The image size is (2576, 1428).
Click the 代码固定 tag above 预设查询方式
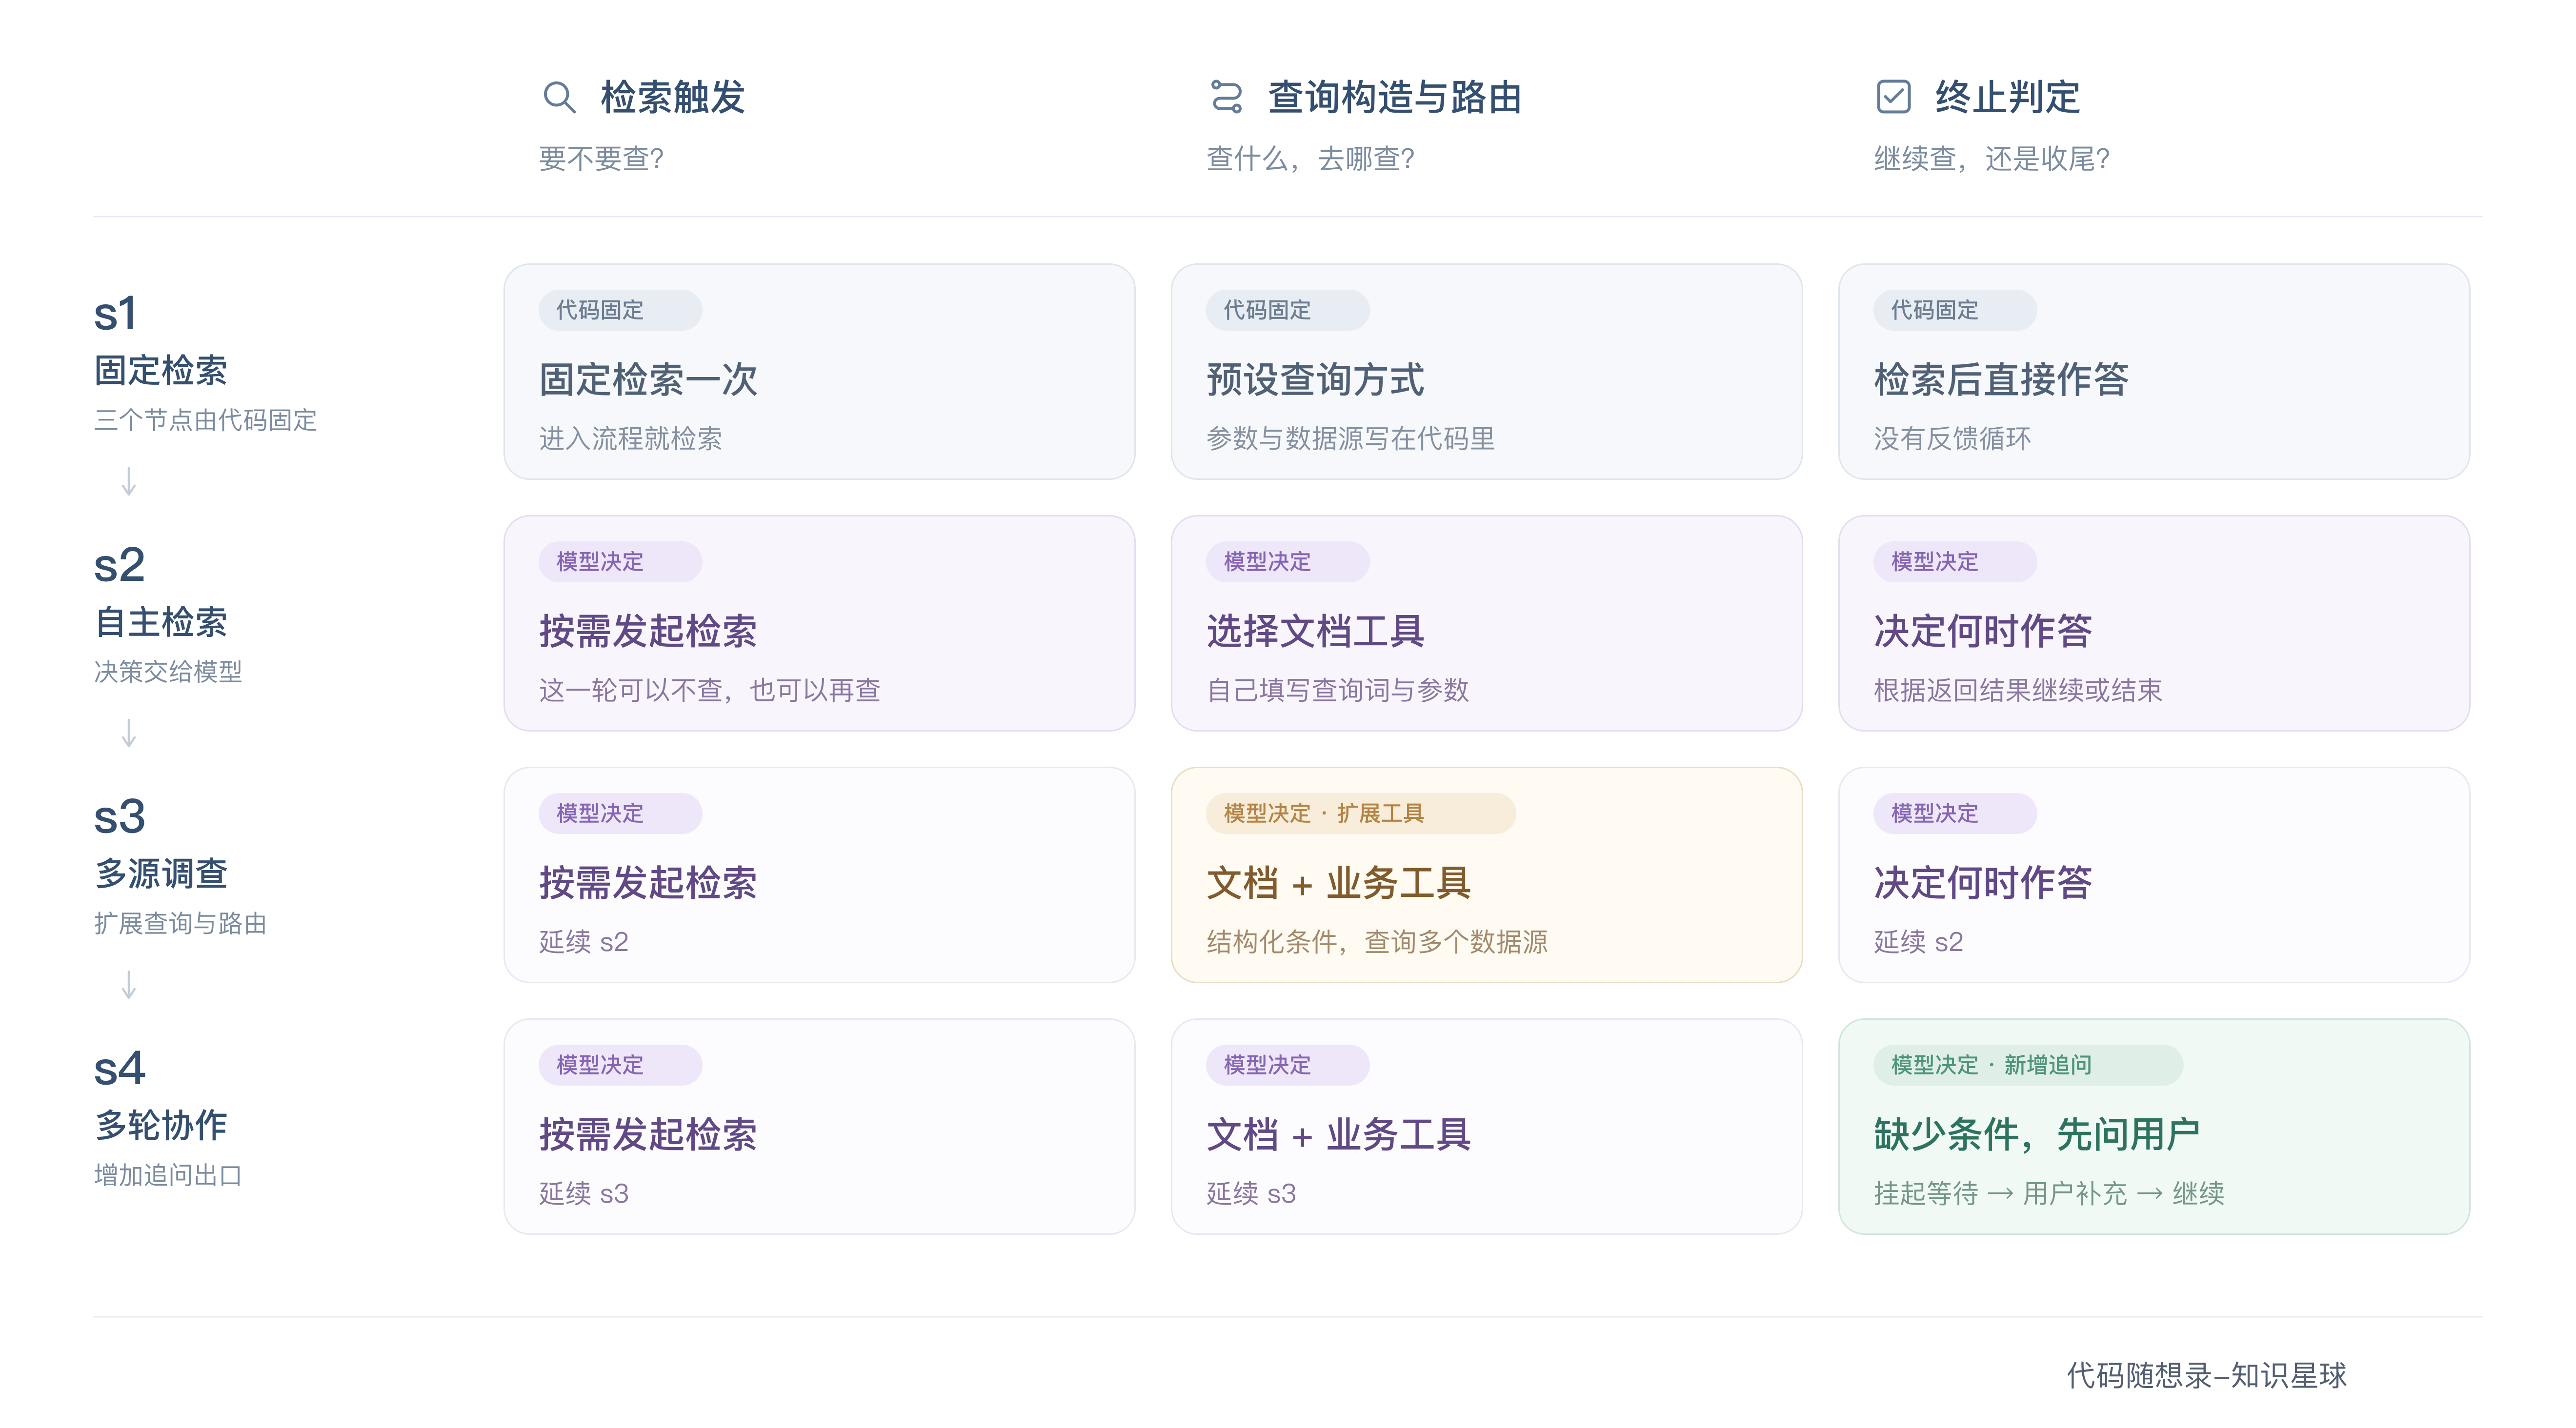click(1287, 310)
